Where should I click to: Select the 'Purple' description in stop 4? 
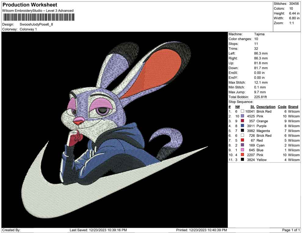pyautogui.click(x=261, y=126)
